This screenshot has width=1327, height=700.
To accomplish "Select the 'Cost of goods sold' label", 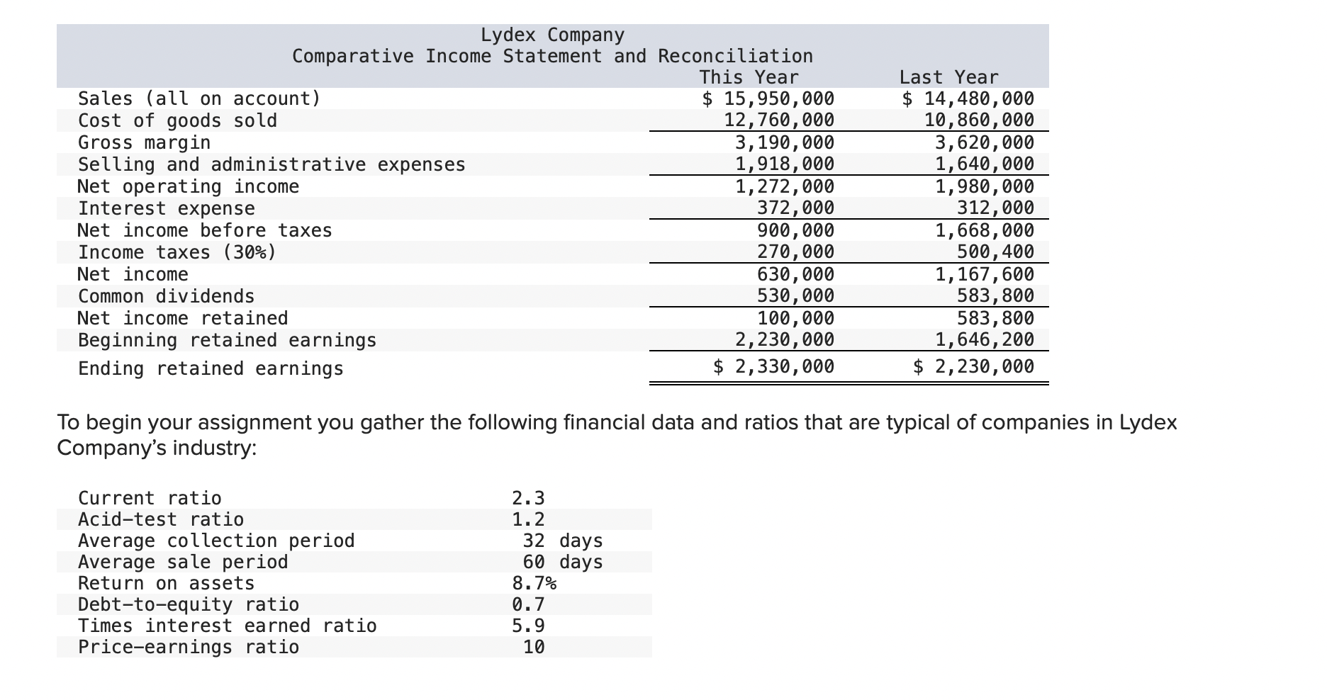I will (x=177, y=120).
